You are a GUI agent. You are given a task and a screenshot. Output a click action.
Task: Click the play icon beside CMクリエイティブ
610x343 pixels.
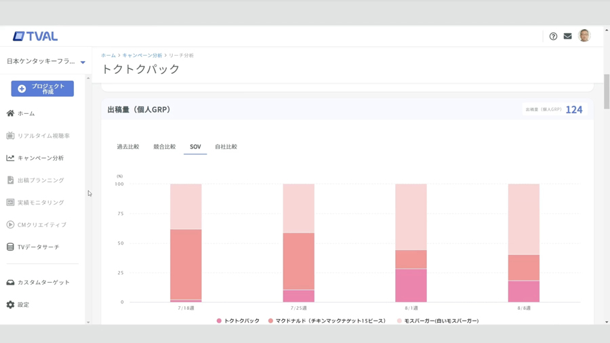tap(10, 224)
